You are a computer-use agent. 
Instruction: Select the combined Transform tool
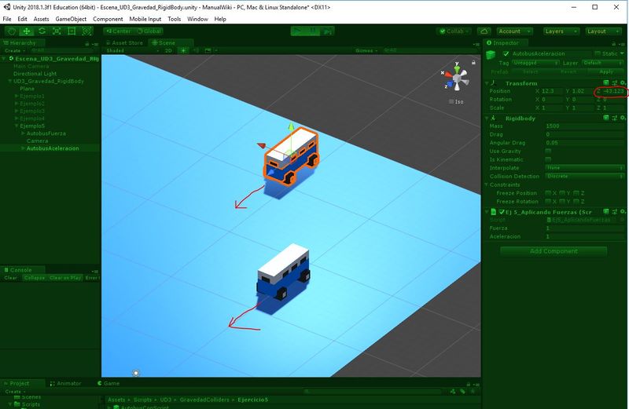click(86, 31)
